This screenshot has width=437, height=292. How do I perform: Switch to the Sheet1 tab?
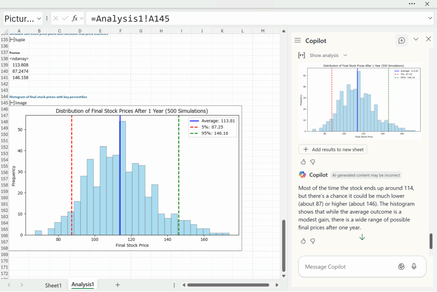point(53,285)
